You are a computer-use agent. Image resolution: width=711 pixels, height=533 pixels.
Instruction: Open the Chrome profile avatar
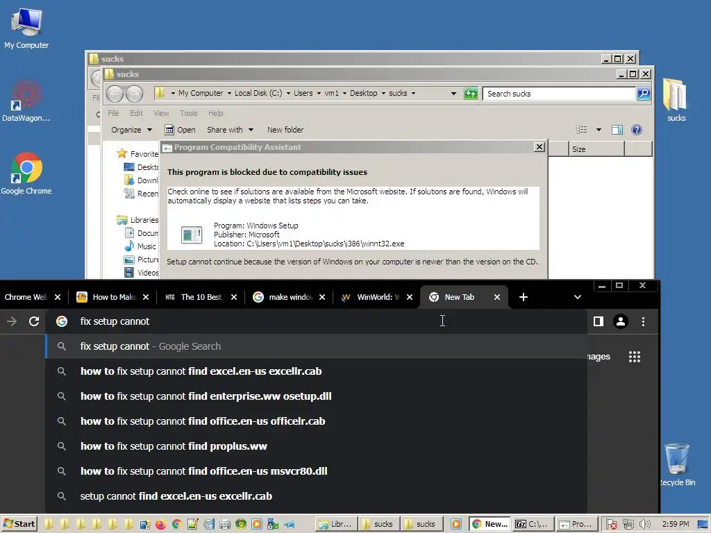620,321
